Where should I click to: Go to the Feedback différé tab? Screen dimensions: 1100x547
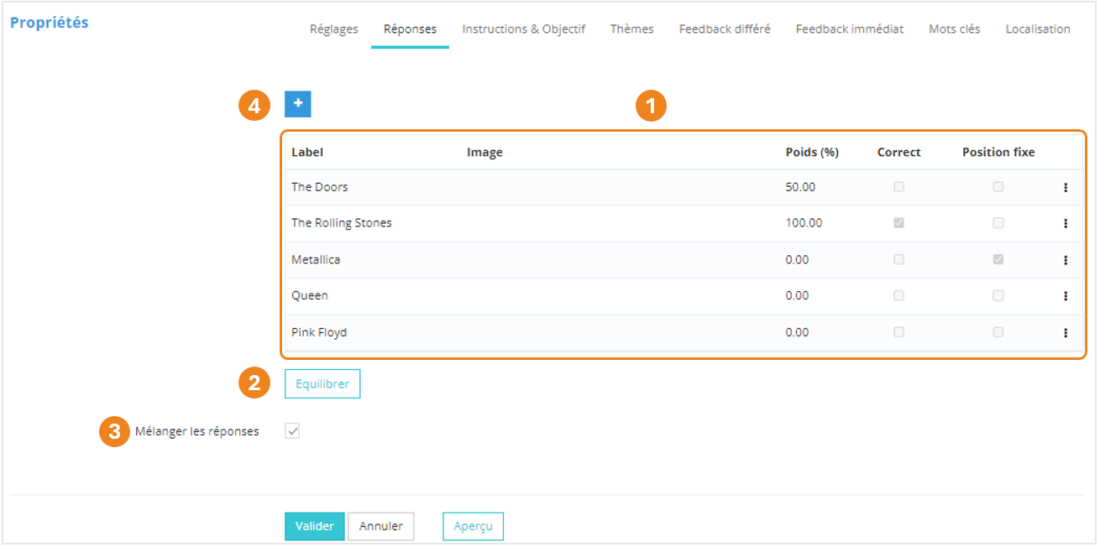tap(724, 29)
